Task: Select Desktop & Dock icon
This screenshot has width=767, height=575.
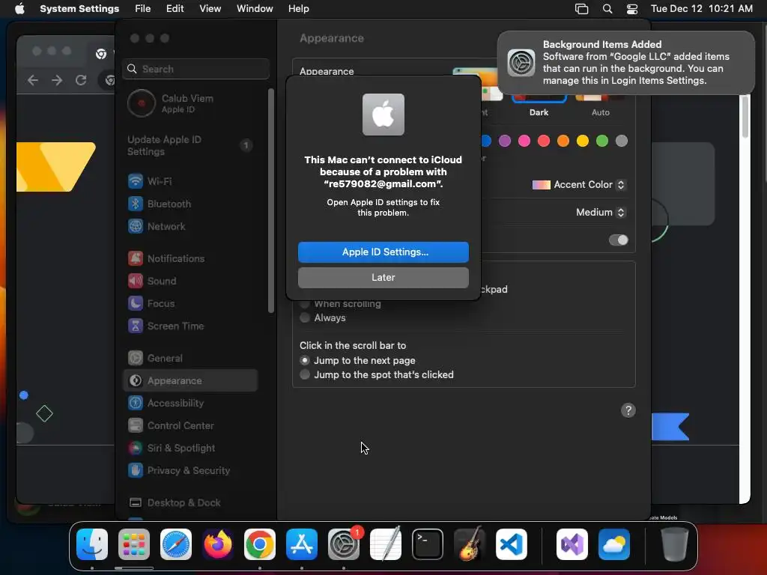Action: (136, 502)
